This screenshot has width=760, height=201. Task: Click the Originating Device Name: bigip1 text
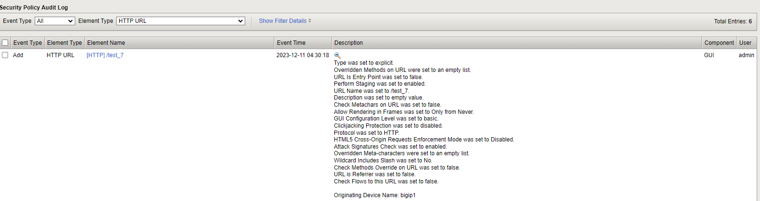[374, 195]
